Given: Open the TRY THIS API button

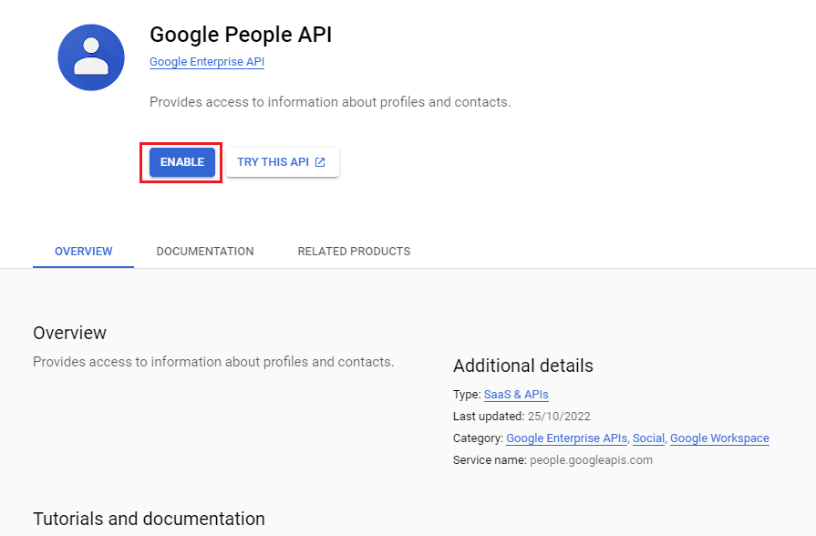Looking at the screenshot, I should point(283,162).
